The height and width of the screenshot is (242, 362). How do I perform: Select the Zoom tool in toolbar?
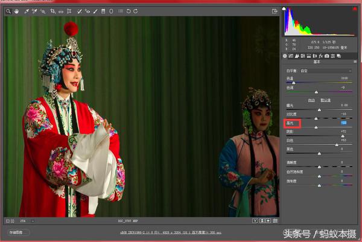tap(8, 11)
